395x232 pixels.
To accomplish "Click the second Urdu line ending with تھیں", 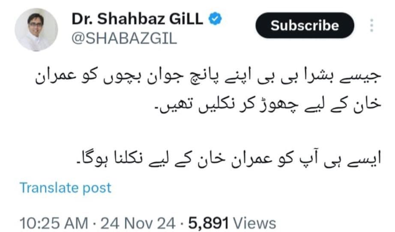I will tap(267, 104).
